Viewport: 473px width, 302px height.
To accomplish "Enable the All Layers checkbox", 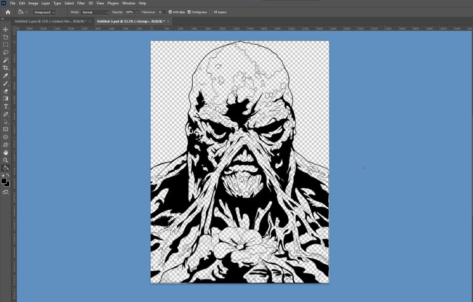I will (211, 12).
